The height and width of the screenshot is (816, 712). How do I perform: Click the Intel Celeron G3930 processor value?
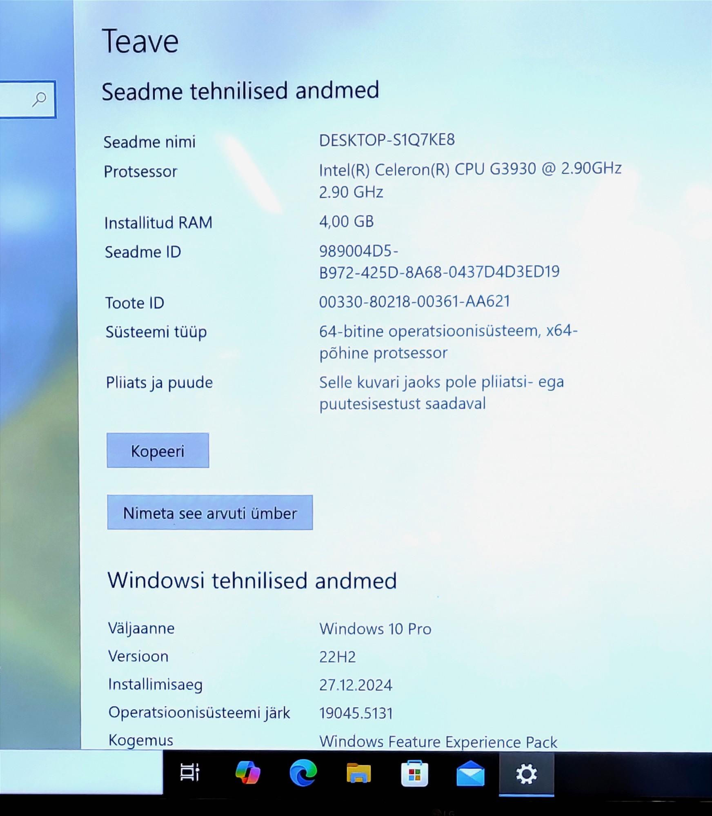470,180
